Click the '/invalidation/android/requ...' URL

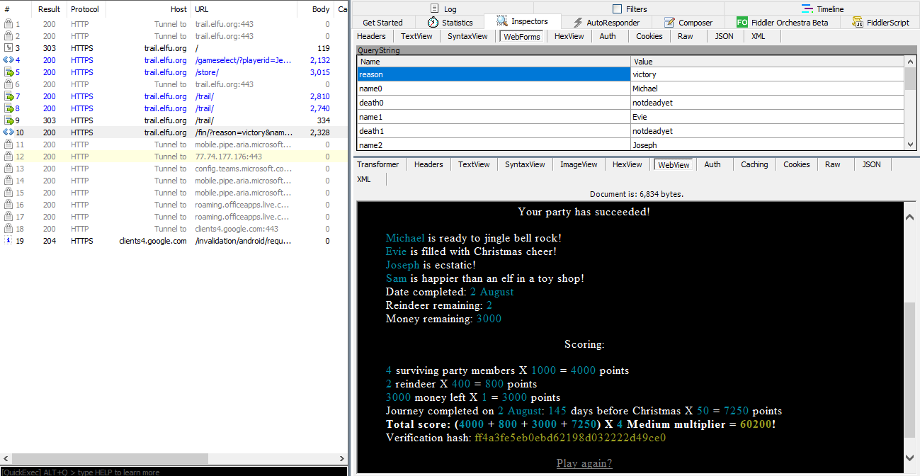click(243, 241)
